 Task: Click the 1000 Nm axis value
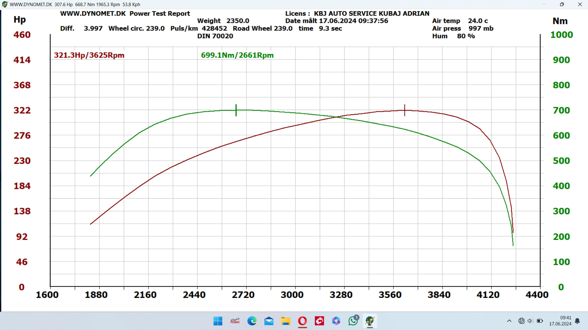click(562, 35)
